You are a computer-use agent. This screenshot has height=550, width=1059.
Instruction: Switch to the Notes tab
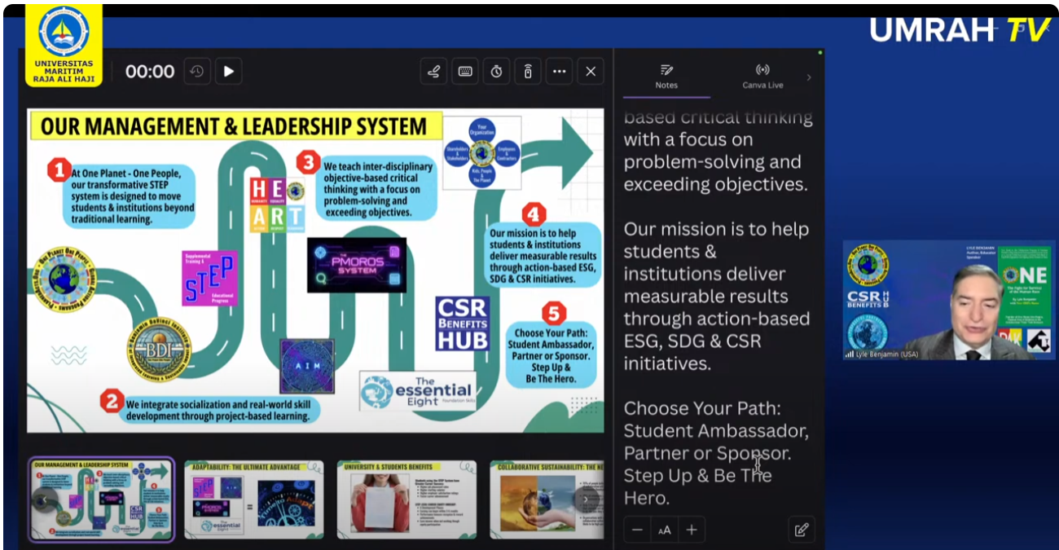tap(666, 76)
